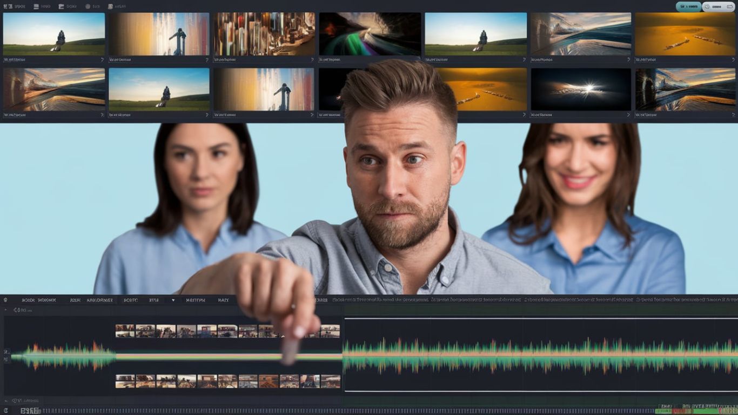Click the teal pill button in top bar
Image resolution: width=738 pixels, height=415 pixels.
(x=688, y=6)
